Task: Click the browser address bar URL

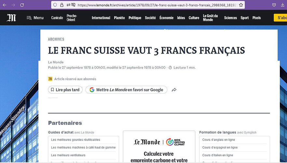Action: (x=157, y=5)
